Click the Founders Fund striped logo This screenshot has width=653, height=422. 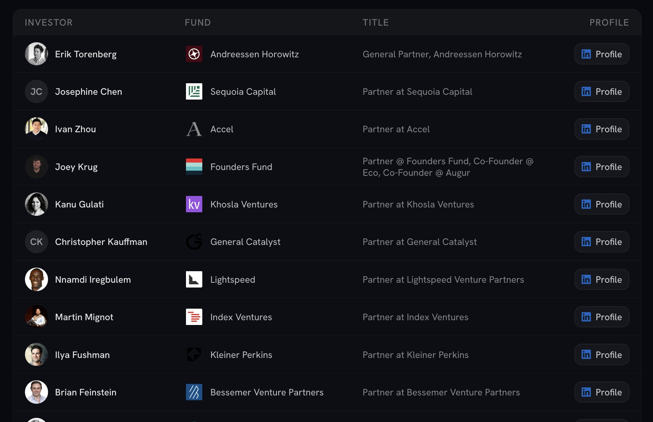click(194, 166)
